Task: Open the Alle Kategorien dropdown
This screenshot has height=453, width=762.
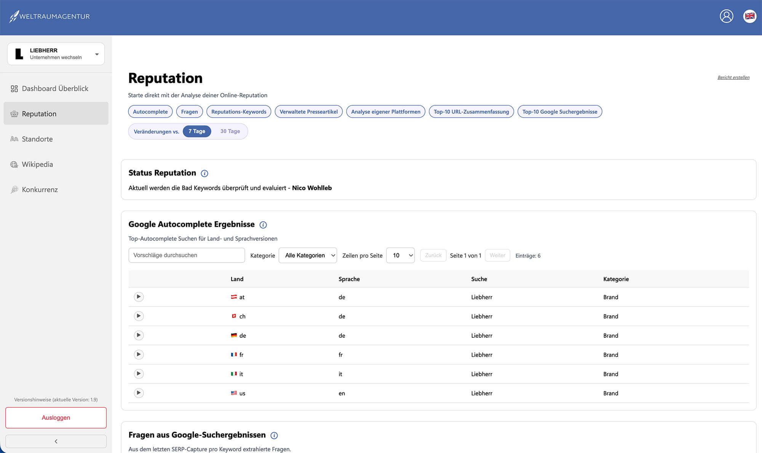Action: pyautogui.click(x=308, y=255)
